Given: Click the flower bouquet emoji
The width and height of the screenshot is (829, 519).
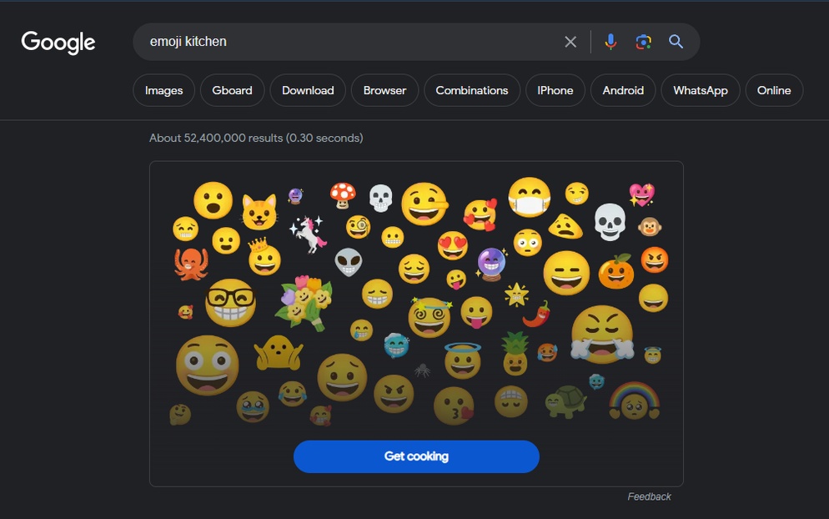Looking at the screenshot, I should click(305, 303).
